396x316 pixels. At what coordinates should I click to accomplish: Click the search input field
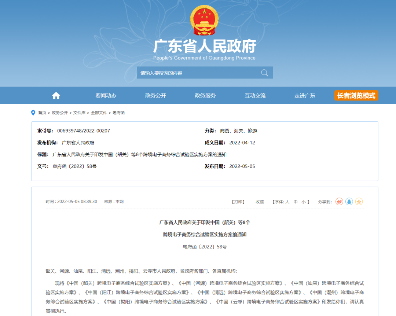click(x=198, y=73)
